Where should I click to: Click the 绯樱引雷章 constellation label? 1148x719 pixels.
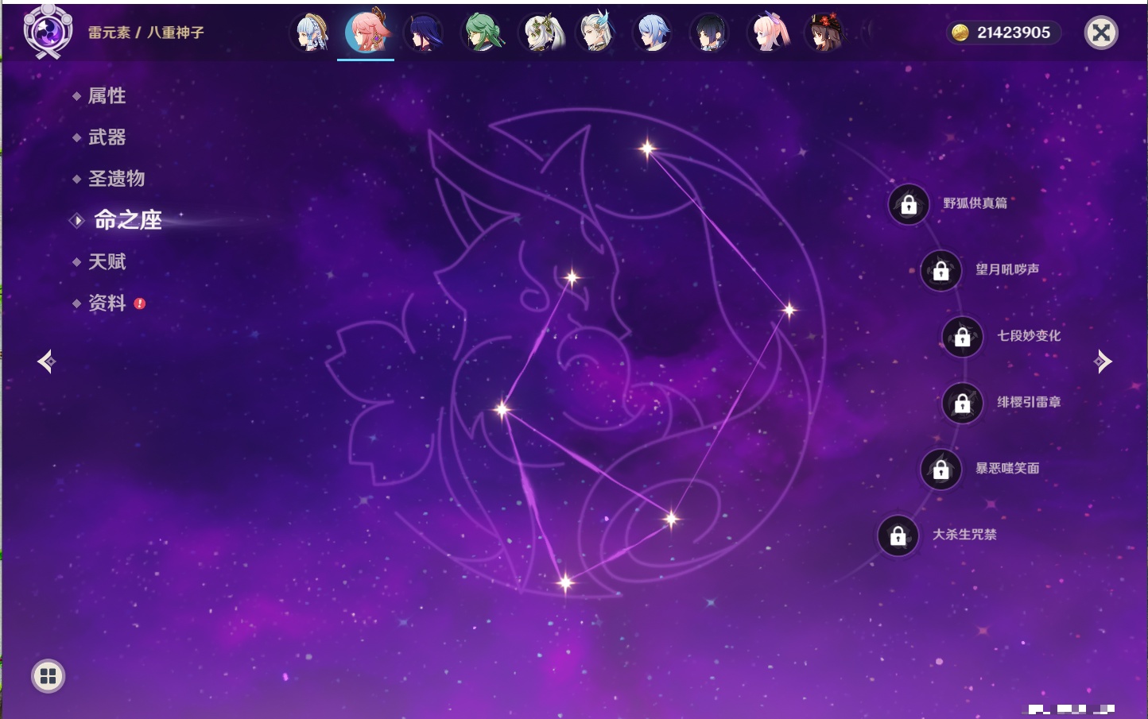(1029, 402)
